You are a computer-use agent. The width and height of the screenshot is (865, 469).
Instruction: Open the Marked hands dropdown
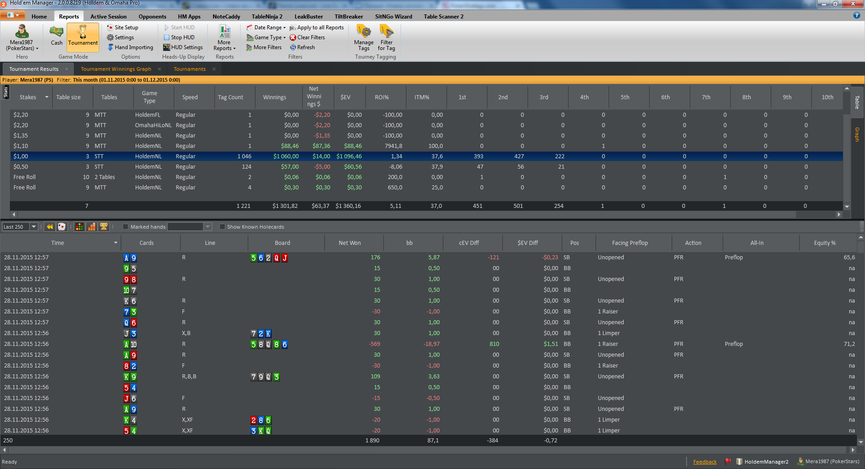click(208, 227)
